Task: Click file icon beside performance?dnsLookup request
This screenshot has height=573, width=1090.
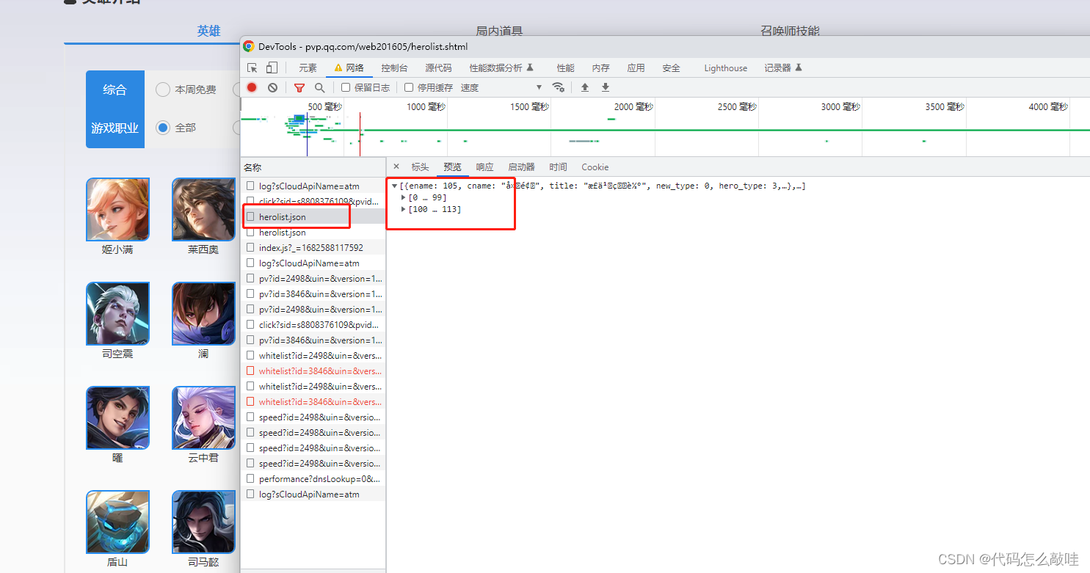Action: pos(250,478)
